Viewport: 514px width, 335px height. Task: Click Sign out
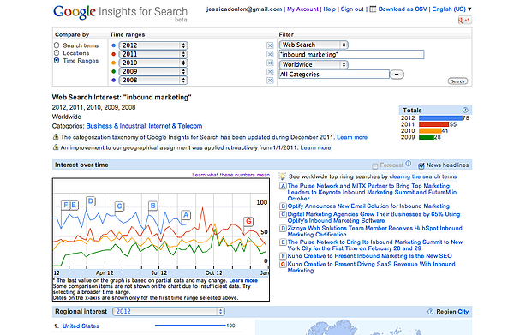[x=352, y=9]
